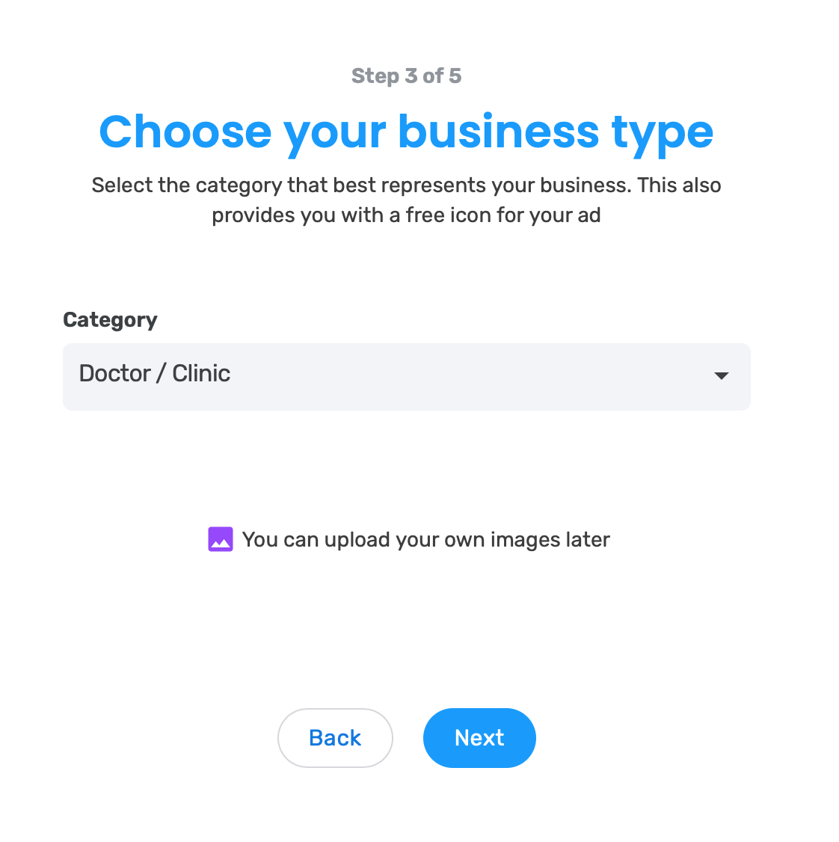Select the Category field label
This screenshot has width=839, height=842.
click(110, 319)
